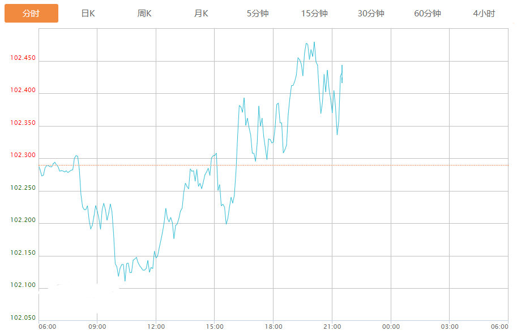The image size is (517, 335).
Task: Click the 03:00 time axis label
Action: coord(450,327)
